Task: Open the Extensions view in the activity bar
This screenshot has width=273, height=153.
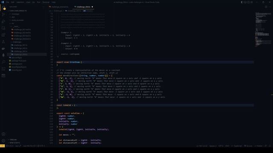Action: (x=3, y=35)
